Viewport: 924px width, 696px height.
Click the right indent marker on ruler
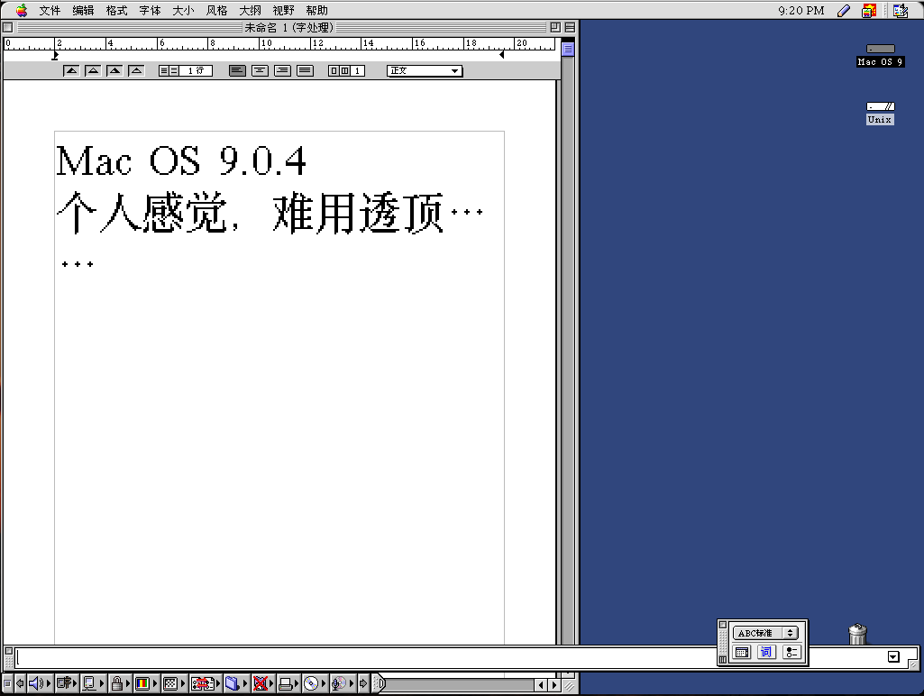pos(501,55)
